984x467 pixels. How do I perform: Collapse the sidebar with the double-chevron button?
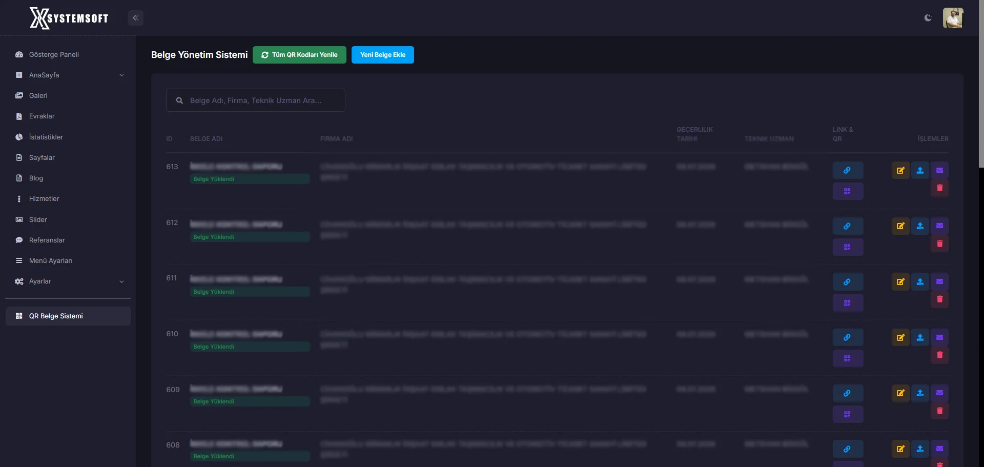click(135, 18)
